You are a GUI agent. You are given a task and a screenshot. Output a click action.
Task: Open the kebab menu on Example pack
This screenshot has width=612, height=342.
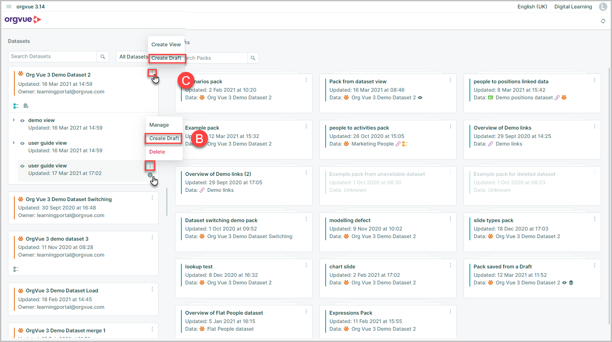[306, 126]
